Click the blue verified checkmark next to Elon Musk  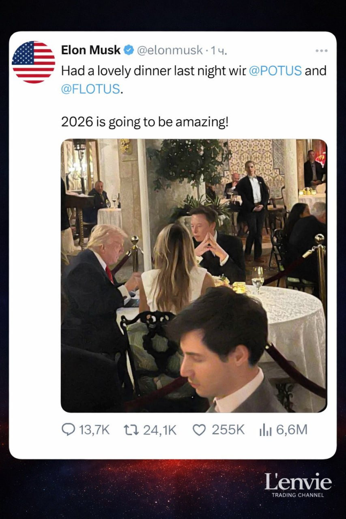point(128,50)
